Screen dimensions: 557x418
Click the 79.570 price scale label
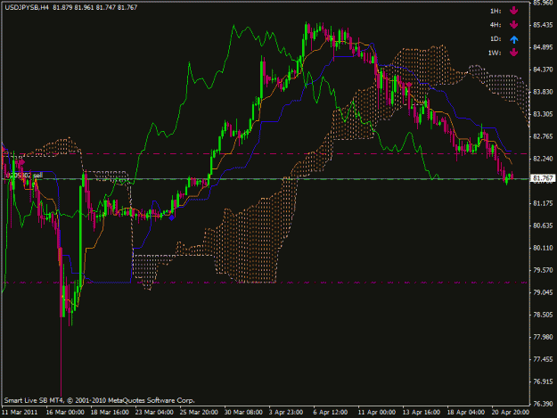click(x=544, y=270)
